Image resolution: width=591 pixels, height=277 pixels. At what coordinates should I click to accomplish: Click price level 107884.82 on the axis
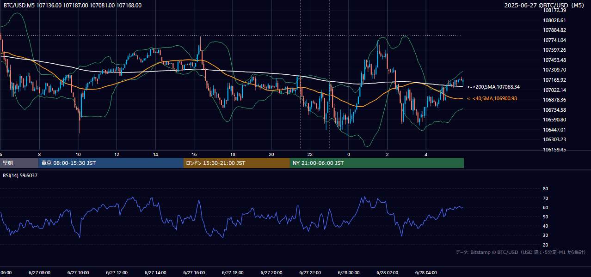point(554,30)
